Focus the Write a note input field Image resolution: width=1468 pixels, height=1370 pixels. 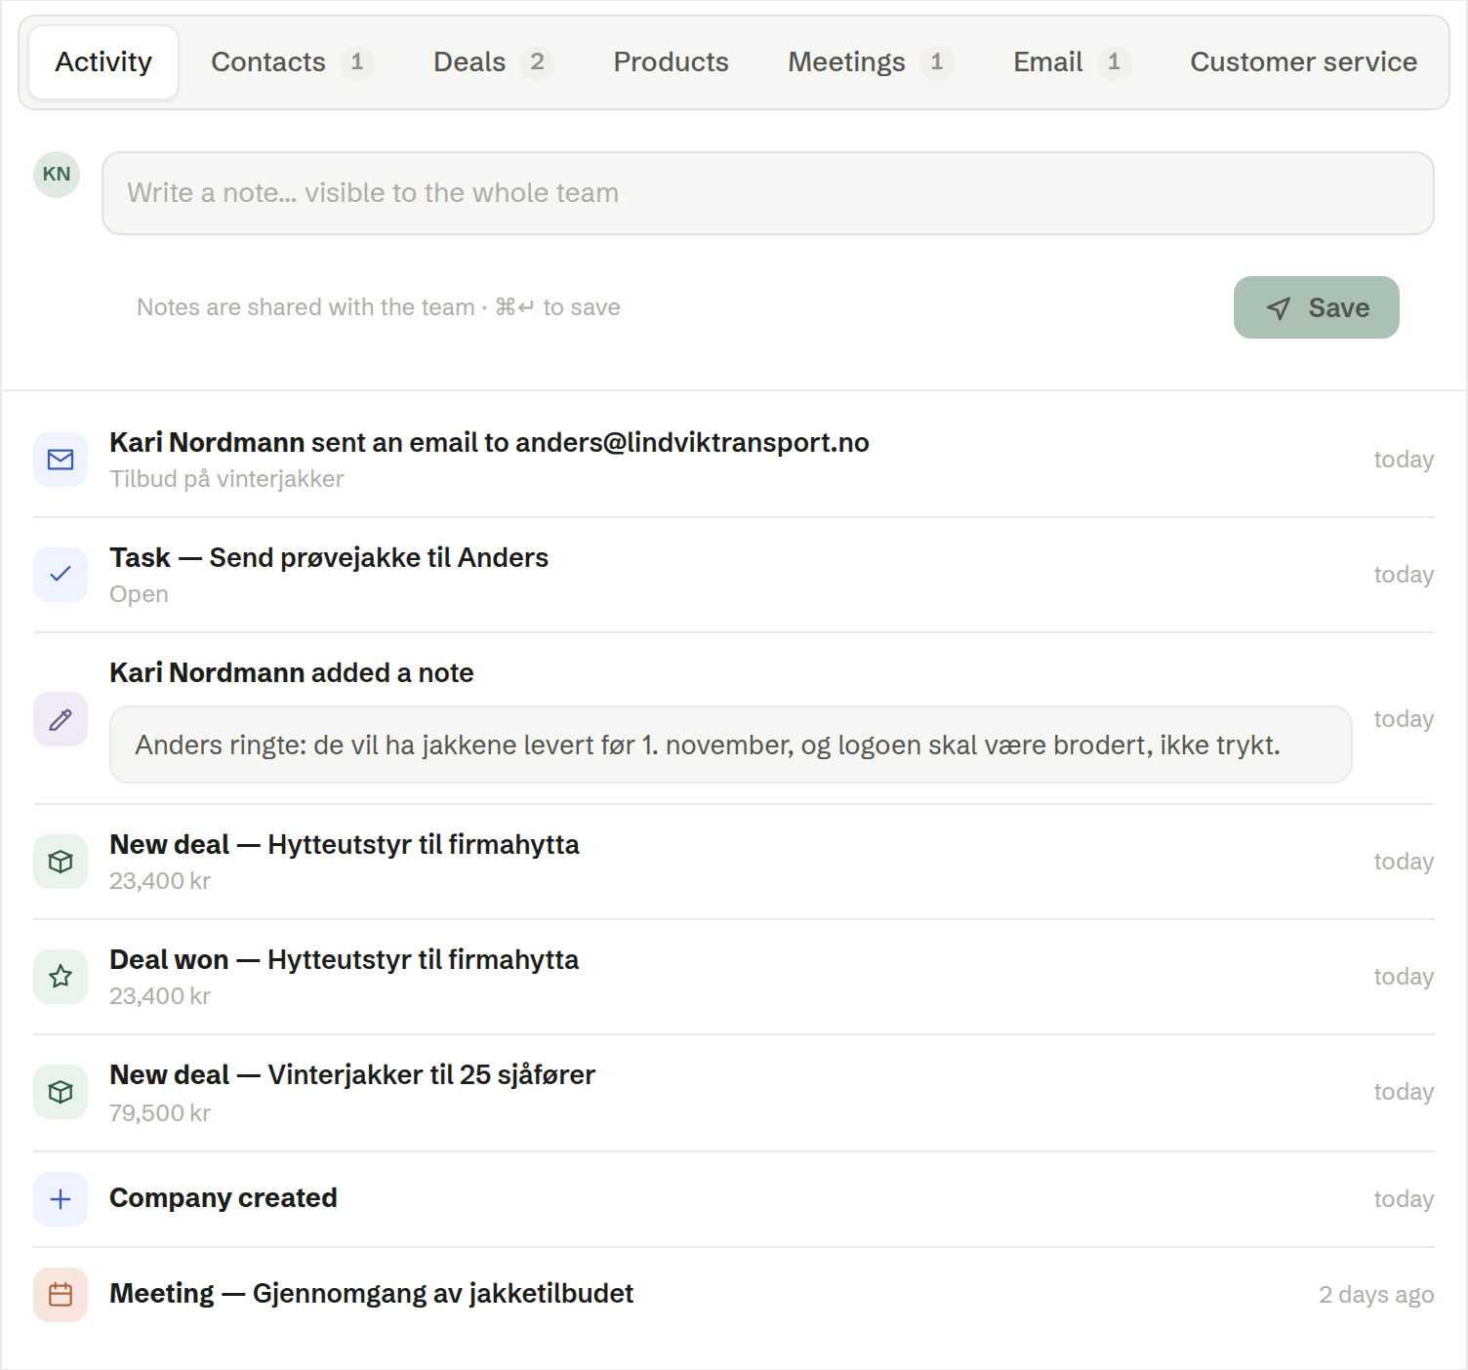pos(768,193)
